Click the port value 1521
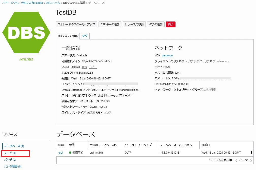Viewport: 256px width, 170px height. [167, 67]
